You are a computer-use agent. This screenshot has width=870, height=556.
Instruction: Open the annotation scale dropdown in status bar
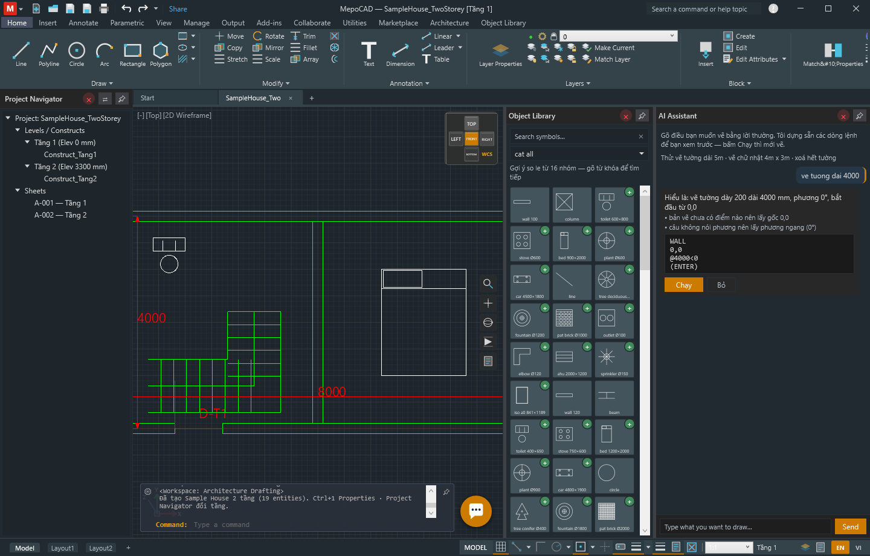729,547
